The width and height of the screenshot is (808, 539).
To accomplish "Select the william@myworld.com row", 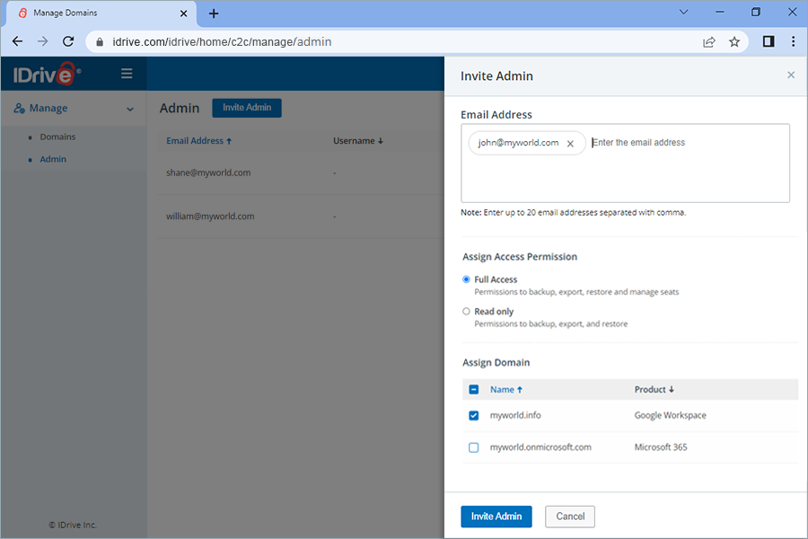I will (301, 216).
